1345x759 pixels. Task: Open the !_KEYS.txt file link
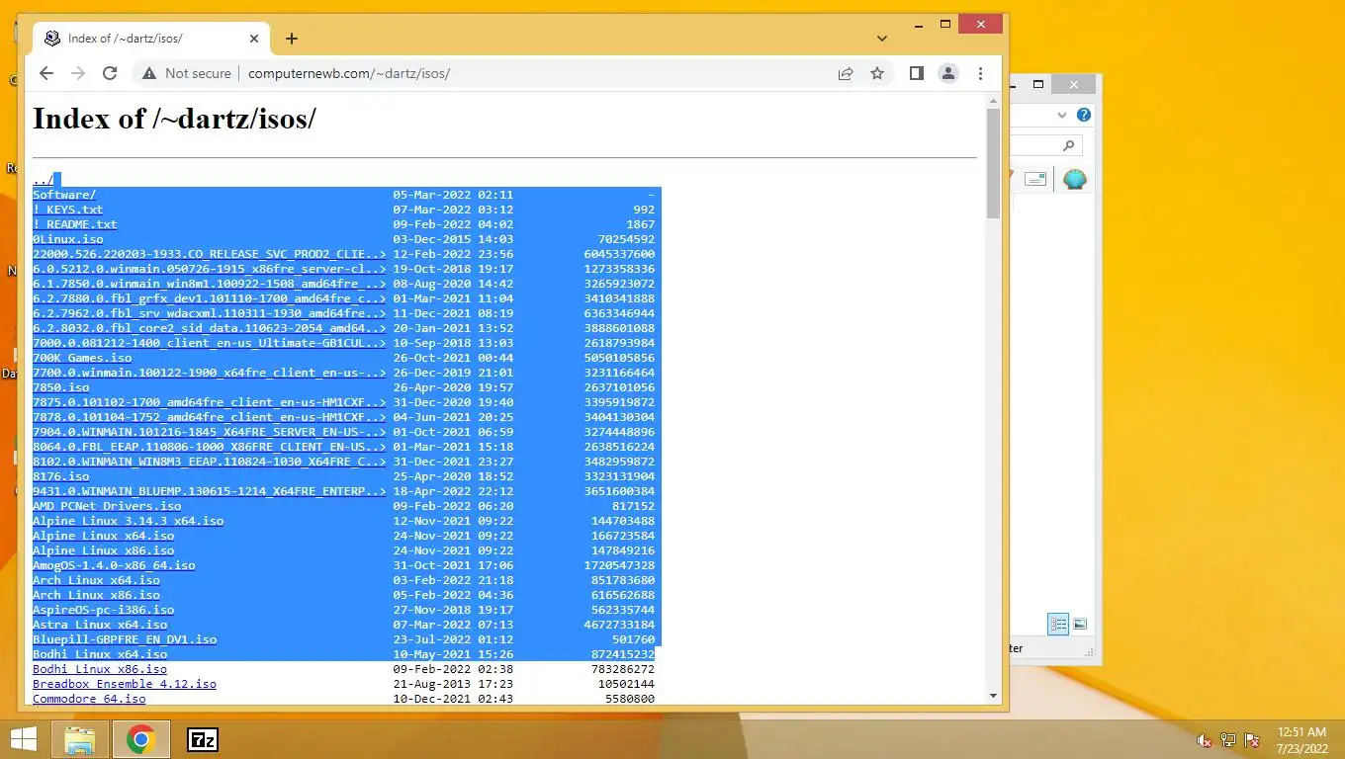pos(67,210)
